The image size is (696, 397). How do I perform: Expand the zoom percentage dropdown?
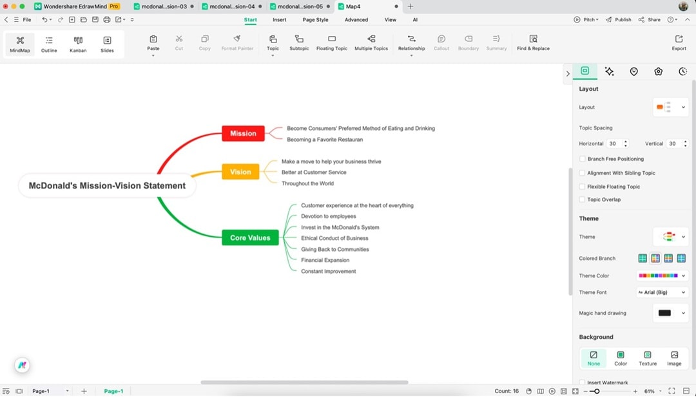[x=653, y=391]
